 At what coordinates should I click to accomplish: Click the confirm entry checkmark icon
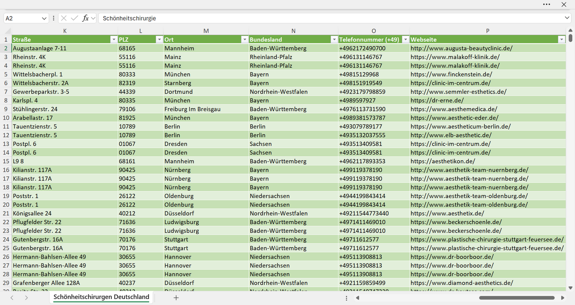pos(74,18)
